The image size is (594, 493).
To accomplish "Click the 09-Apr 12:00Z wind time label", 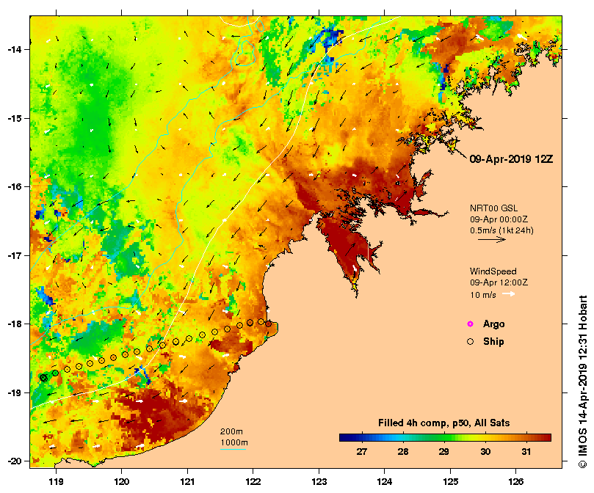I will [499, 282].
